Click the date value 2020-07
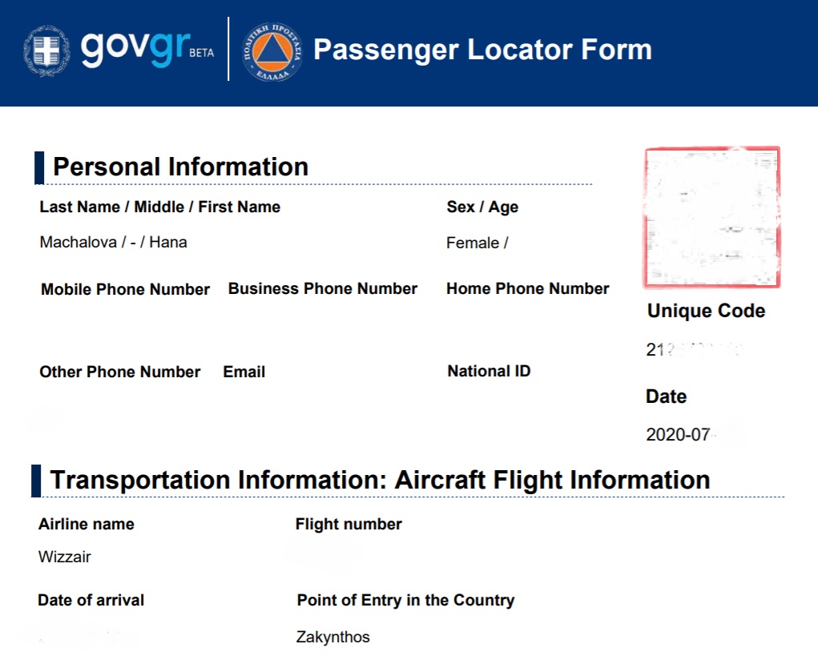This screenshot has height=656, width=818. click(678, 434)
